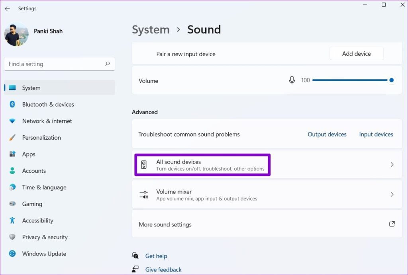Open Network & internet via its globe icon
The image size is (408, 275).
pos(12,121)
